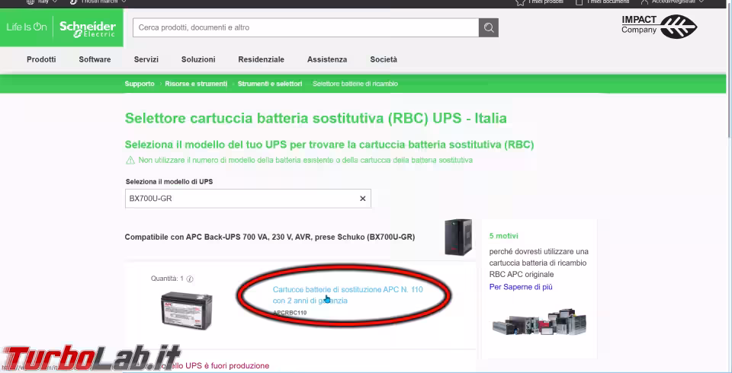
Task: Click the Life Is On logo
Action: tap(27, 27)
